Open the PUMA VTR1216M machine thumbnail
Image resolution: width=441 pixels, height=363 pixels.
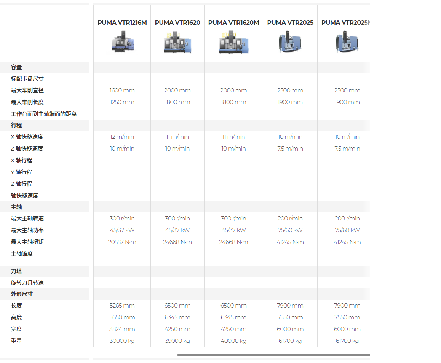click(123, 42)
